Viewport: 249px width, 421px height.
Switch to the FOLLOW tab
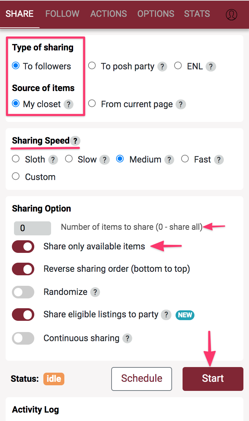point(62,14)
